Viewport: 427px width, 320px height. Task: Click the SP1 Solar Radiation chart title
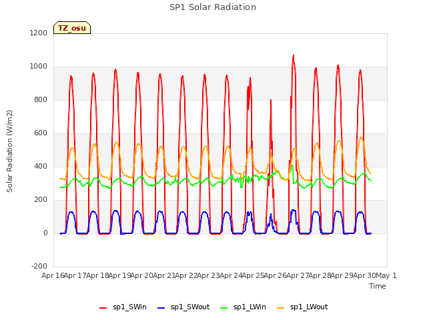click(213, 7)
